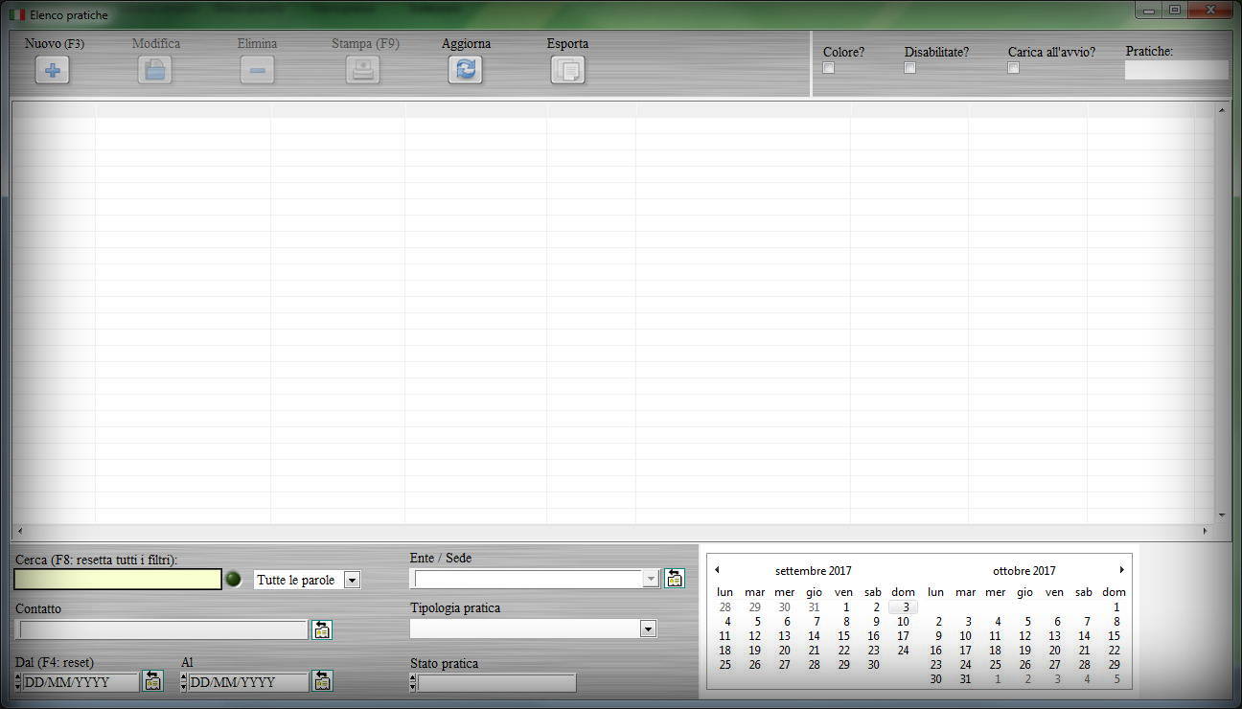Click into the Contatto field
The image size is (1242, 709).
pos(163,629)
